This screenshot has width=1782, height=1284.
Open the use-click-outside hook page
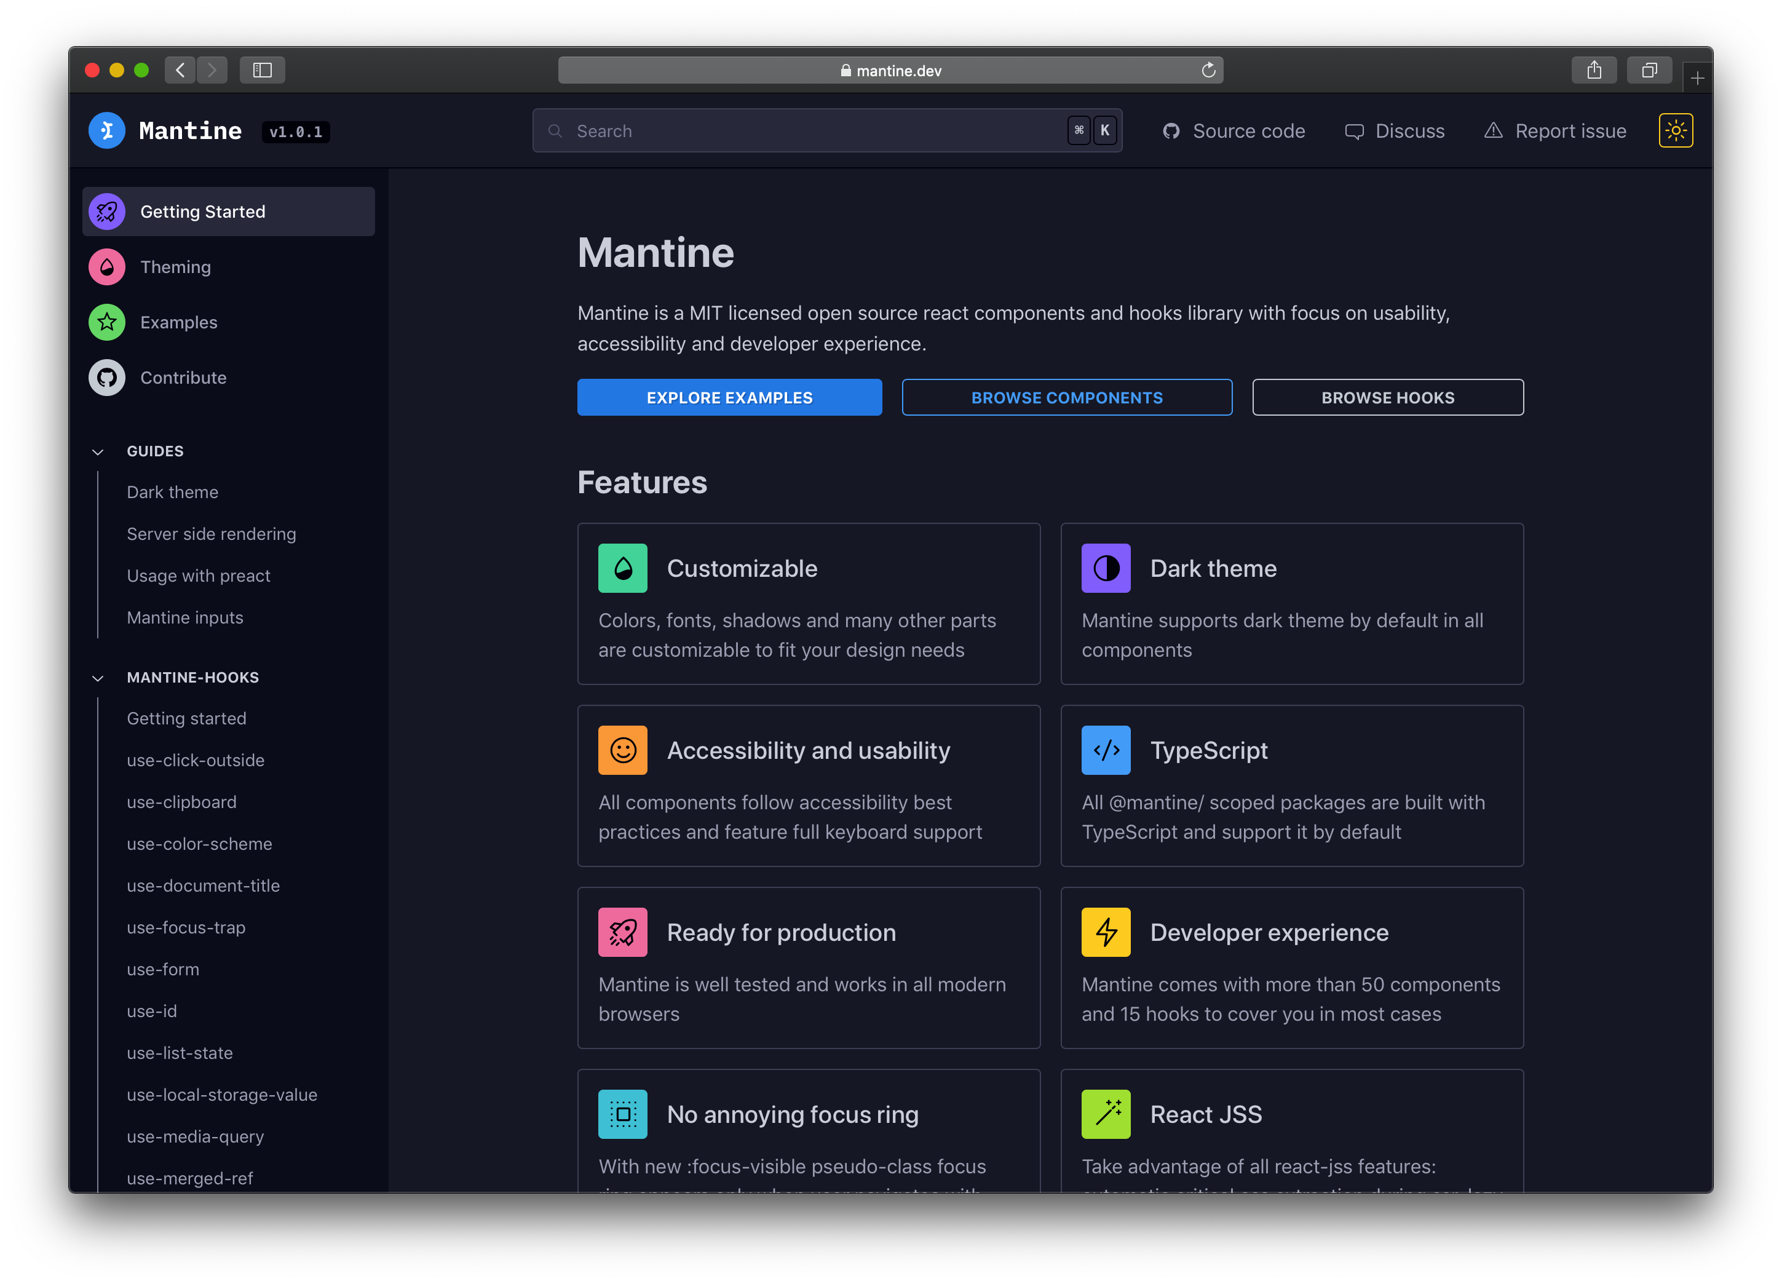(196, 760)
